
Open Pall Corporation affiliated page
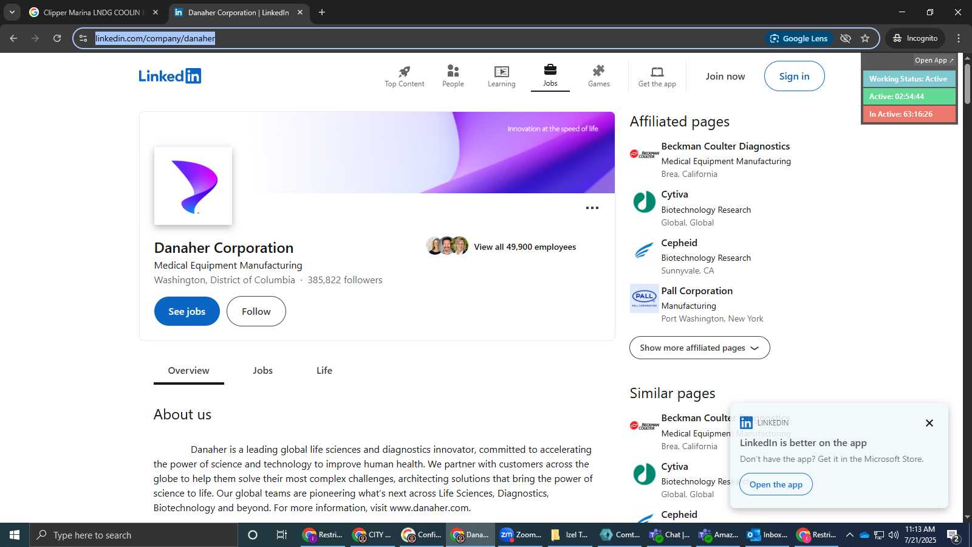tap(697, 291)
